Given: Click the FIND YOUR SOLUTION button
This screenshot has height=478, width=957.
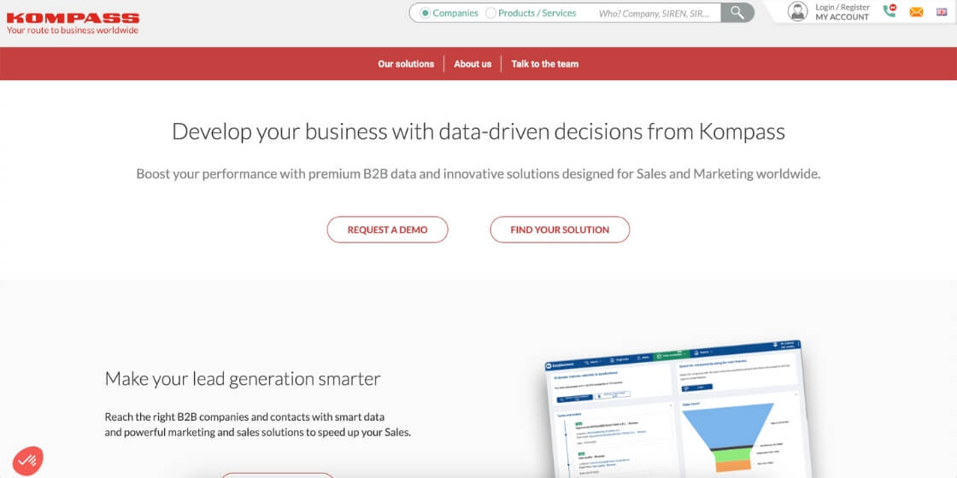Looking at the screenshot, I should pos(560,230).
